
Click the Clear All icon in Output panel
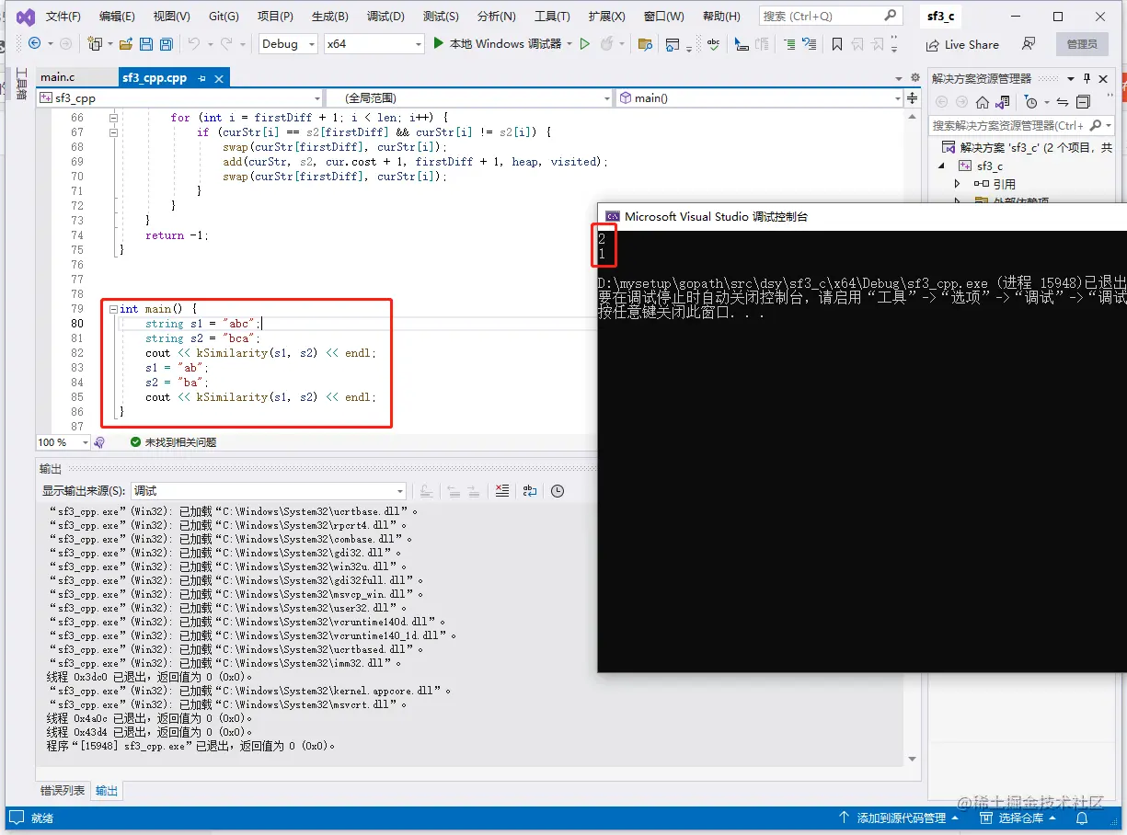(501, 491)
